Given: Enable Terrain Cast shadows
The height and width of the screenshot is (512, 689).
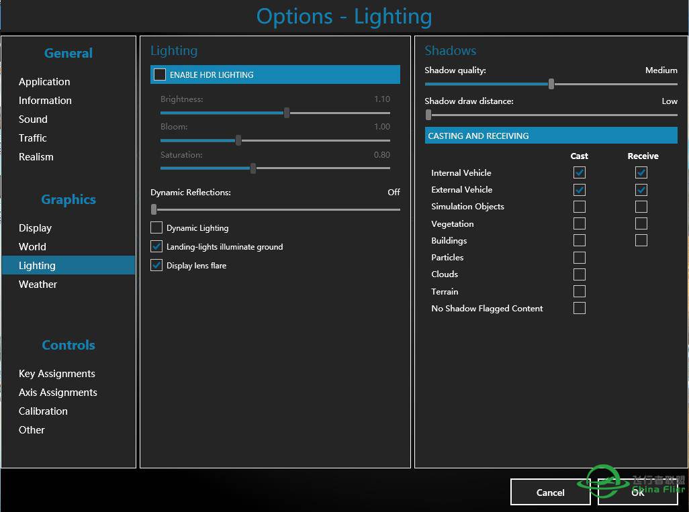Looking at the screenshot, I should click(579, 291).
